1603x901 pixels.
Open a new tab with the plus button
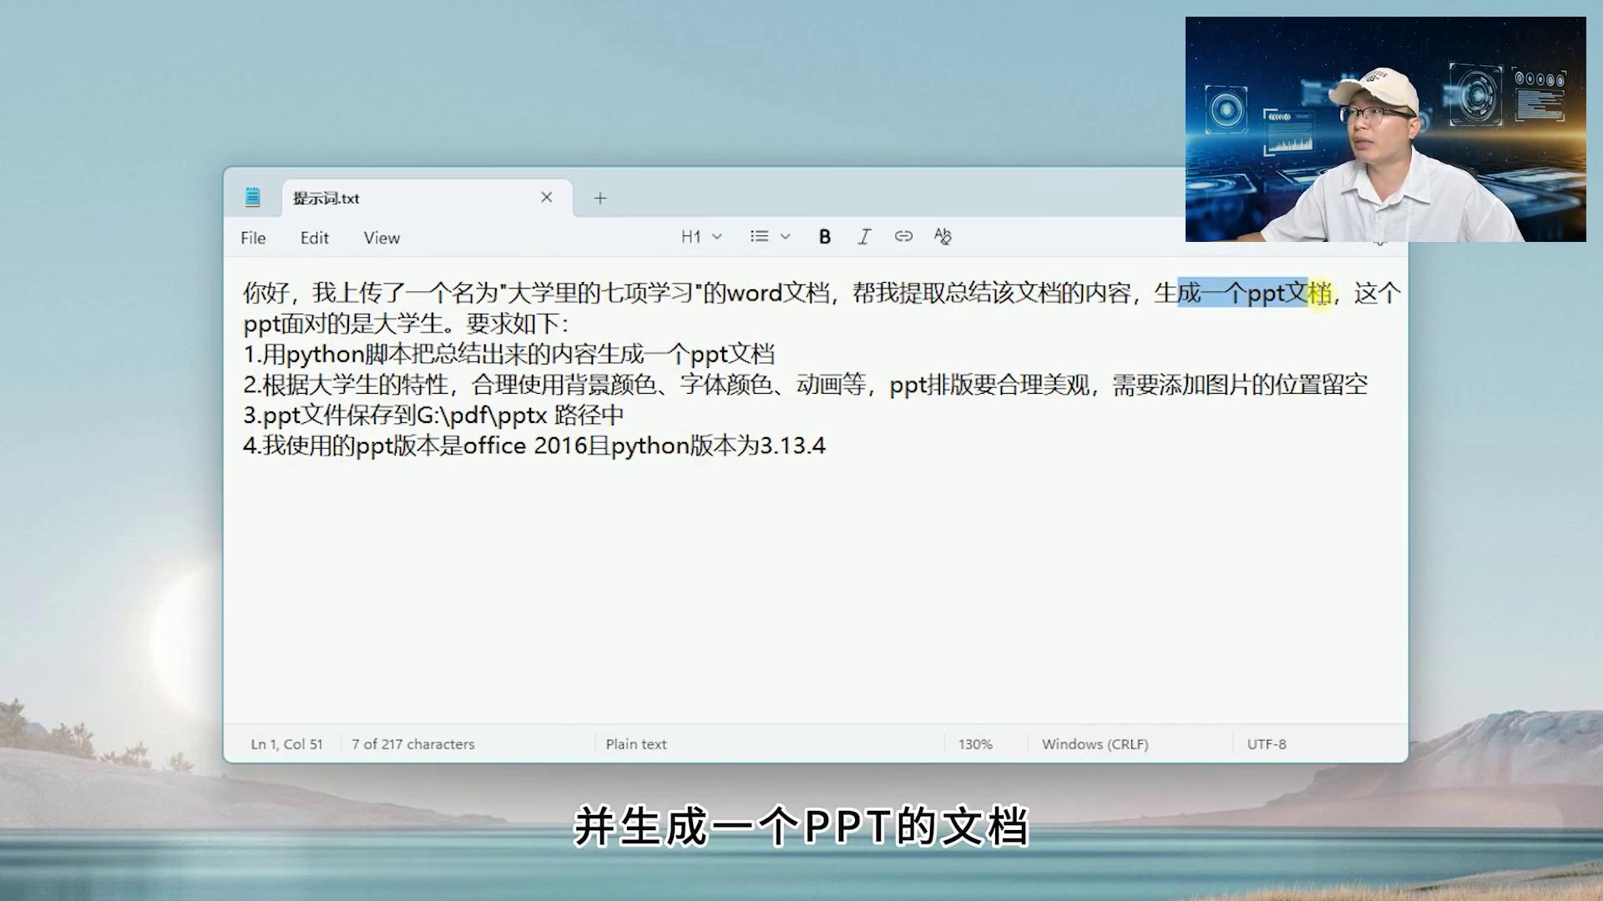tap(599, 198)
